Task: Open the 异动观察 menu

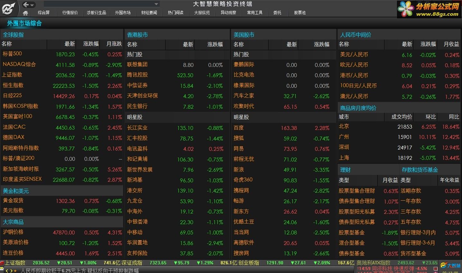Action: point(228,13)
